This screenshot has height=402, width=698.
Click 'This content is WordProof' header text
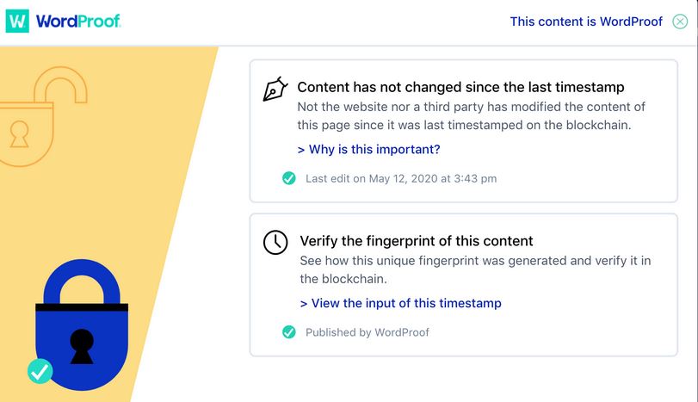click(x=586, y=22)
